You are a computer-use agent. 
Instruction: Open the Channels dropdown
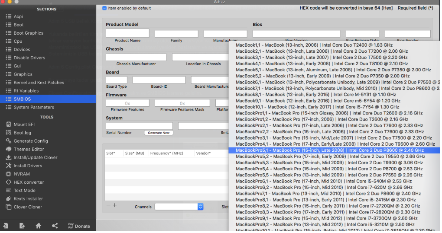pos(179,207)
